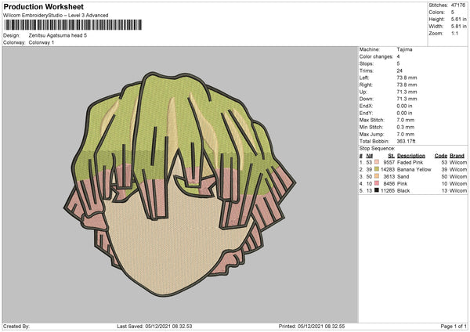Click the design name 'Zenitsu Agatsuma head 5'

coord(58,35)
